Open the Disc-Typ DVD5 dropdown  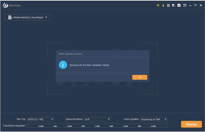click(x=41, y=119)
